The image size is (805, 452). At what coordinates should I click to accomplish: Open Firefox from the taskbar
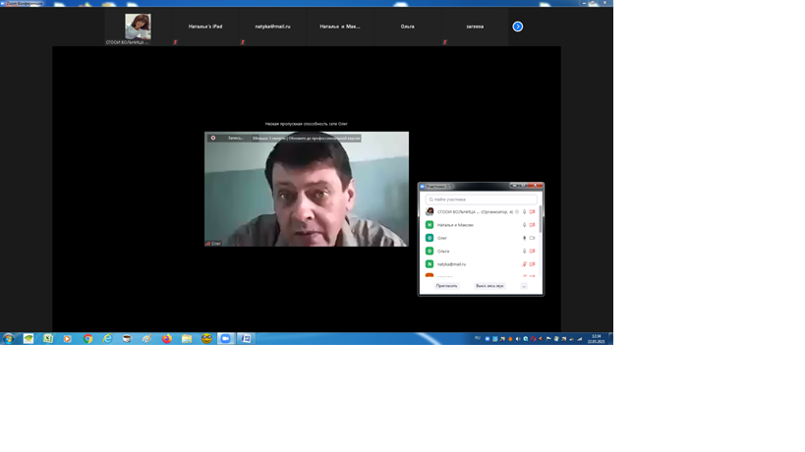(166, 339)
